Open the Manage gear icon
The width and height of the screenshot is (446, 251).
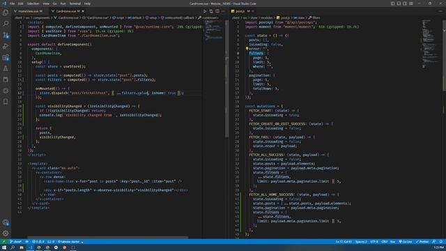6,234
